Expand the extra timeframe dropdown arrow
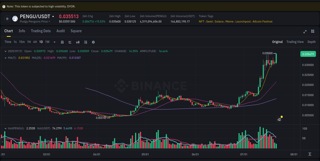The image size is (320, 161). point(54,42)
